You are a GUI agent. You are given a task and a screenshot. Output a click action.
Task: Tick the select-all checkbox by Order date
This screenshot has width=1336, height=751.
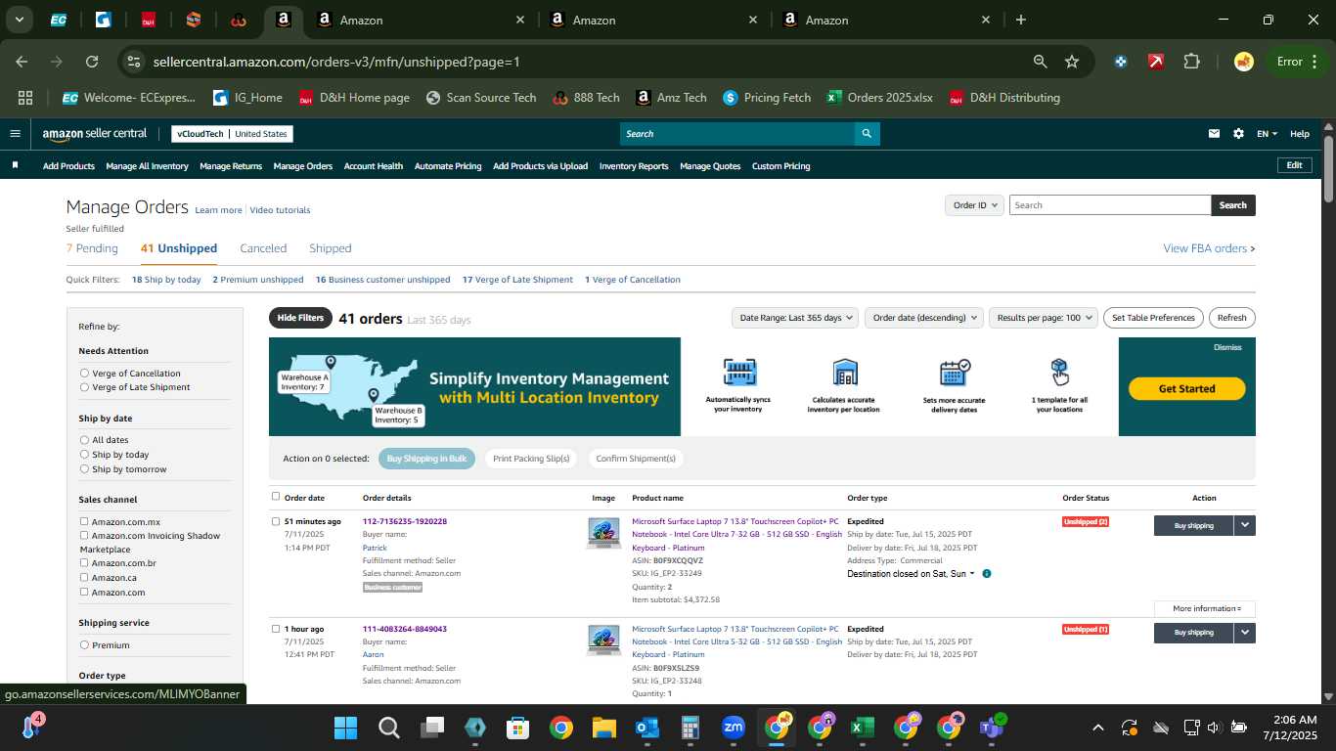[x=276, y=497]
